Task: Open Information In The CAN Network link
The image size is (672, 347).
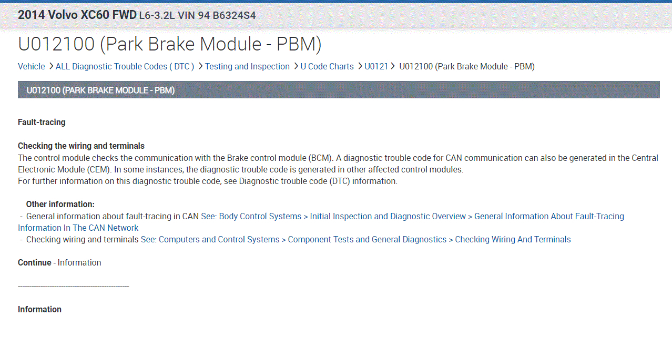Action: tap(78, 228)
